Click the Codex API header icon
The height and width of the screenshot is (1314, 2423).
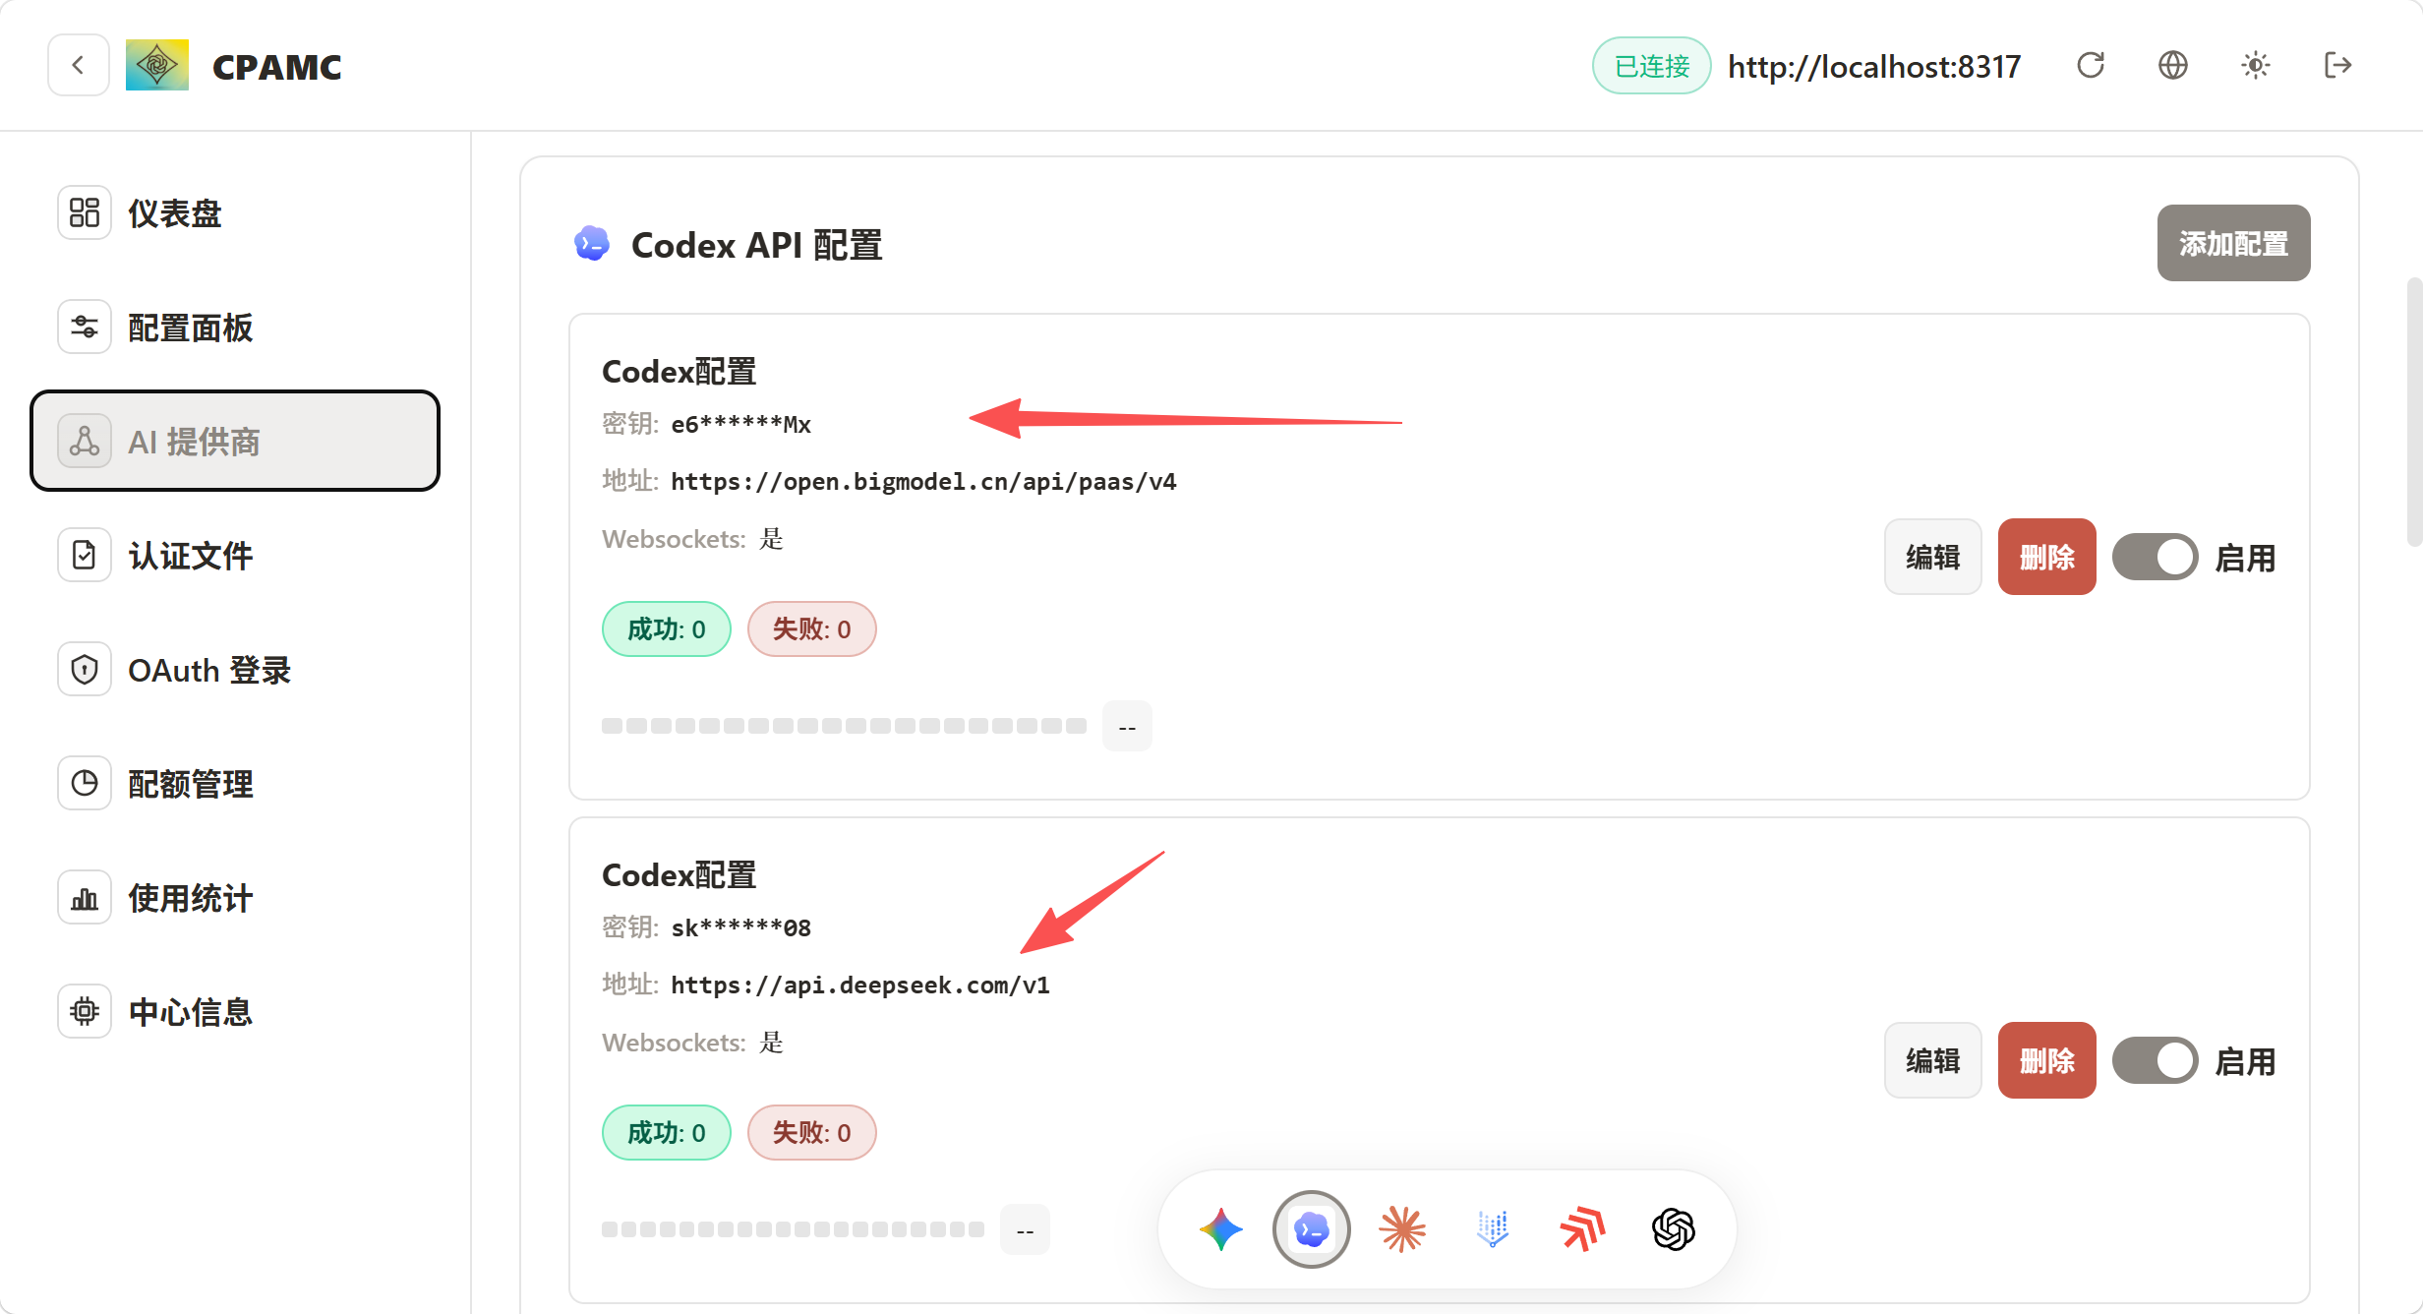[x=592, y=244]
